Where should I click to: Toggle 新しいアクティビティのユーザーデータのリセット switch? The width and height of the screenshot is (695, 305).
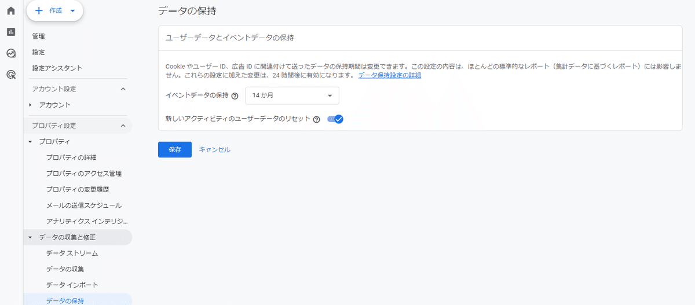pyautogui.click(x=335, y=119)
